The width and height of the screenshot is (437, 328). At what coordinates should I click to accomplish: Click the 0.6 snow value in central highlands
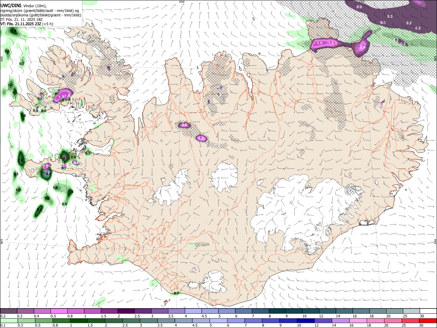click(x=184, y=125)
